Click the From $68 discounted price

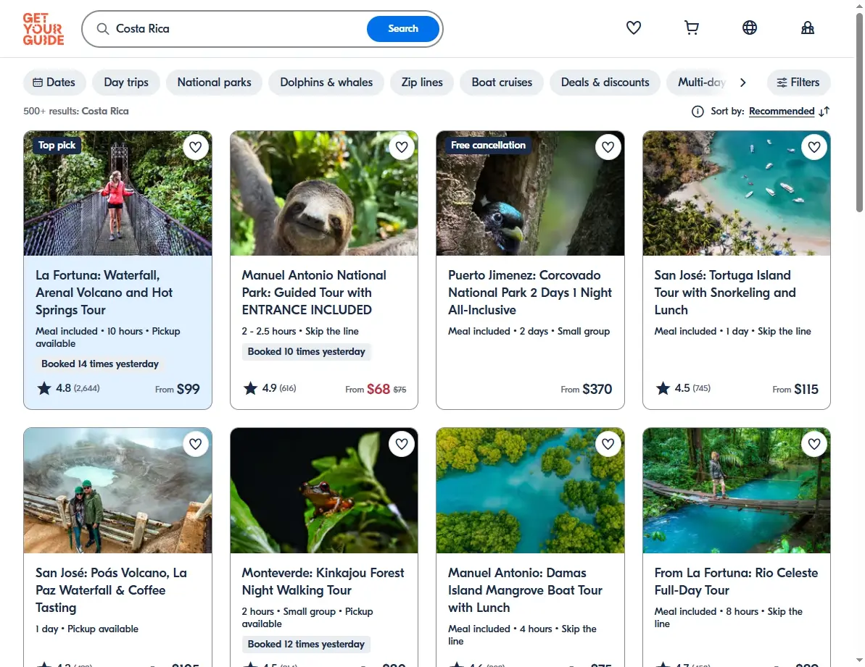[x=376, y=390]
